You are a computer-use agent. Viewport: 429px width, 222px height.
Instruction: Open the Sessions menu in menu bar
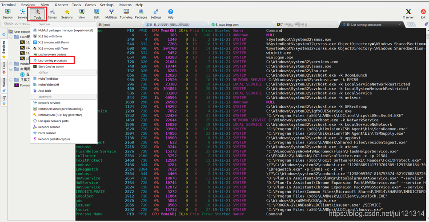coord(28,4)
